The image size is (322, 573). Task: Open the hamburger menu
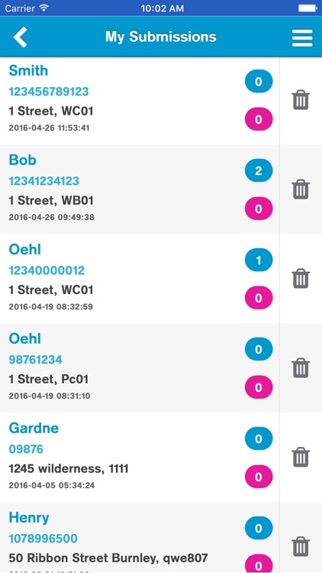point(302,37)
